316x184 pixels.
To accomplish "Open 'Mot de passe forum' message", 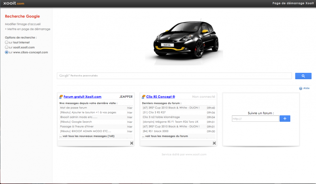I will point(73,108).
